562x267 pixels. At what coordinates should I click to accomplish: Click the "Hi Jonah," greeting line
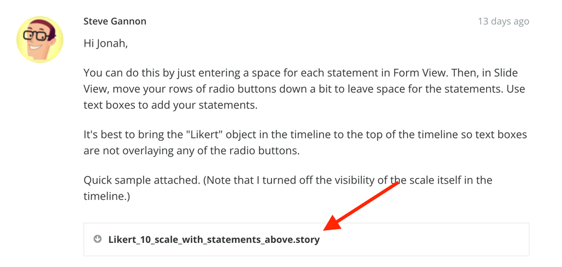click(105, 43)
